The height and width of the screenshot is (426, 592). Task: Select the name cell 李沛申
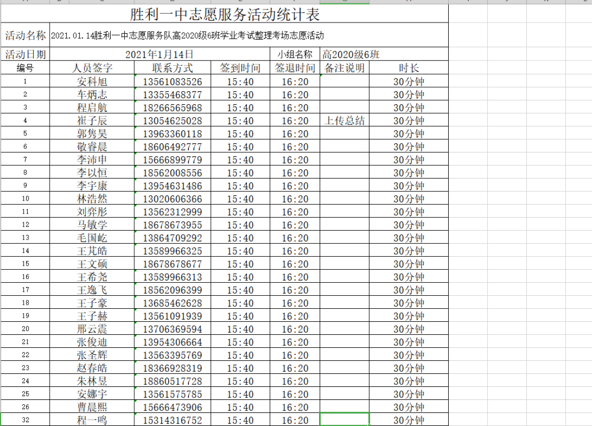92,159
